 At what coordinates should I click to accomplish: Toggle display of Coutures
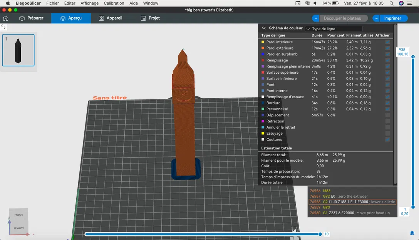coord(387,139)
